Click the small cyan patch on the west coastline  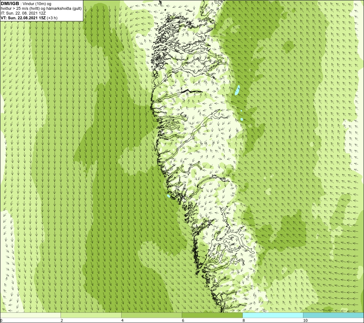click(x=169, y=196)
